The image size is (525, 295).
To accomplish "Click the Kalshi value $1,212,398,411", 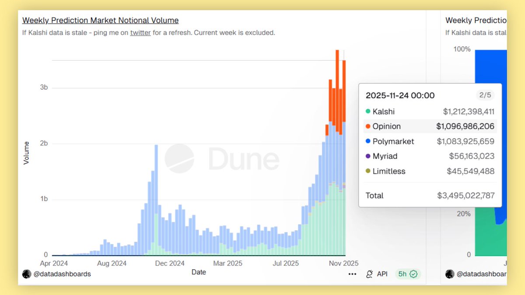I will (x=469, y=112).
